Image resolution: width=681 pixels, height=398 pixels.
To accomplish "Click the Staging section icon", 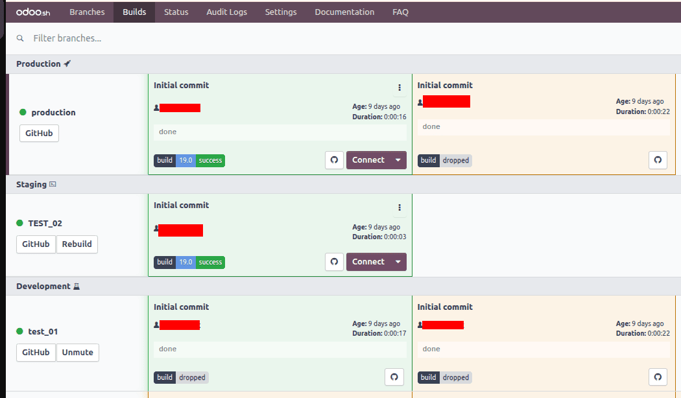I will tap(53, 184).
